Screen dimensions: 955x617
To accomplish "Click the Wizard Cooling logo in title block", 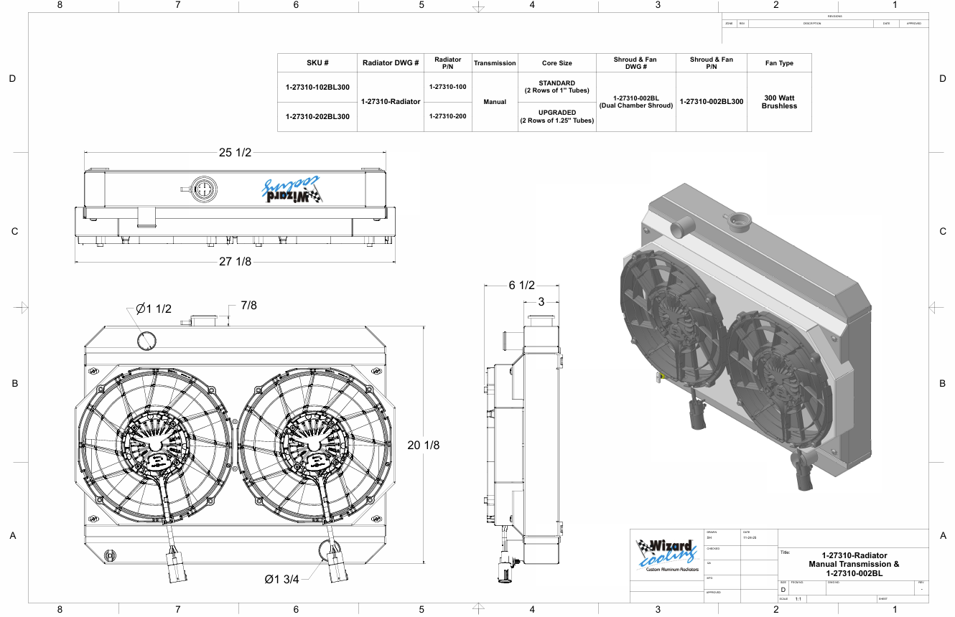I will tap(668, 555).
